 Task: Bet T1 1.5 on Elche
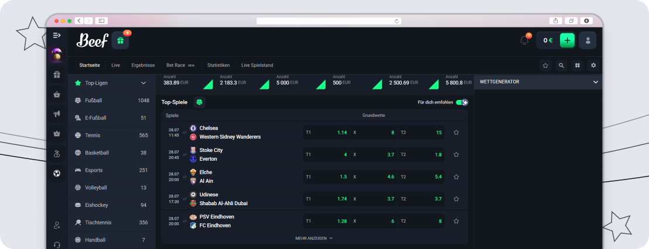point(327,177)
